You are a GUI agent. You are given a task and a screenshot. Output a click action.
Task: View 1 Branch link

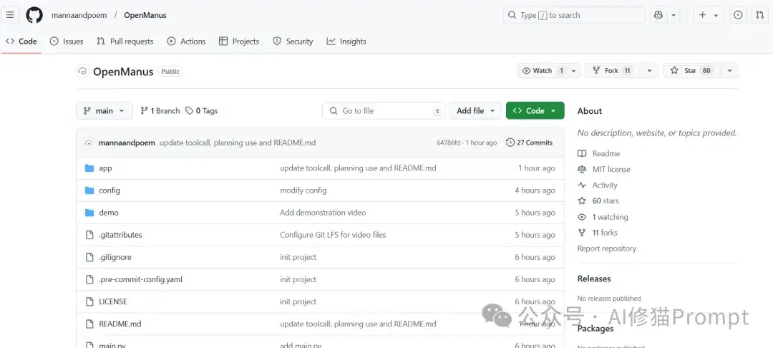click(x=160, y=111)
